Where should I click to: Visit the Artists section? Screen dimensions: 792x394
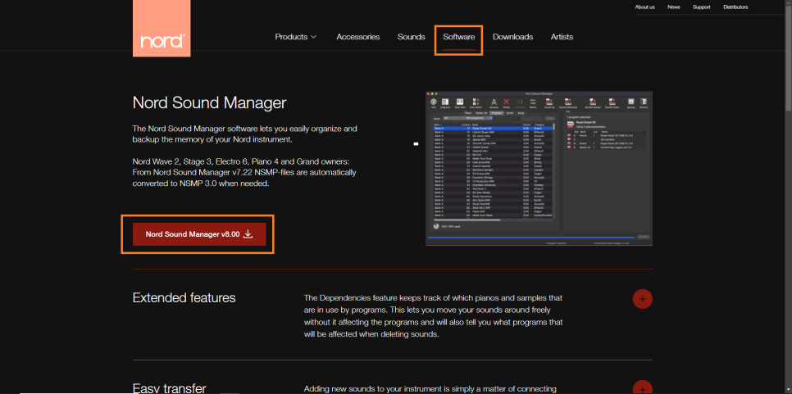coord(562,37)
